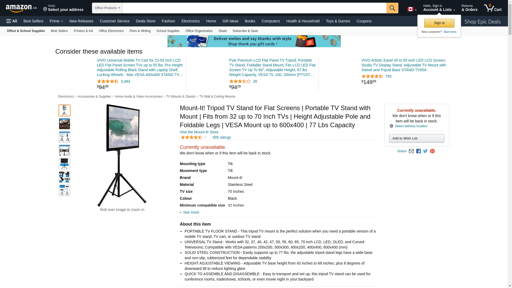Viewport: 512px width, 288px height.
Task: Expand star rating breakdown chevron
Action: coord(205,137)
